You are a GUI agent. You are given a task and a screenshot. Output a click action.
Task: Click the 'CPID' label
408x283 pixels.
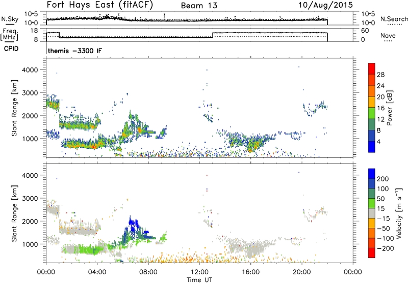pyautogui.click(x=11, y=49)
